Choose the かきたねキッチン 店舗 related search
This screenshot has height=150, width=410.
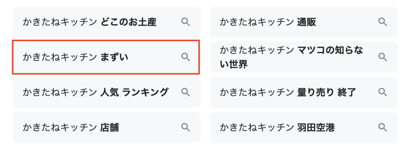(107, 127)
